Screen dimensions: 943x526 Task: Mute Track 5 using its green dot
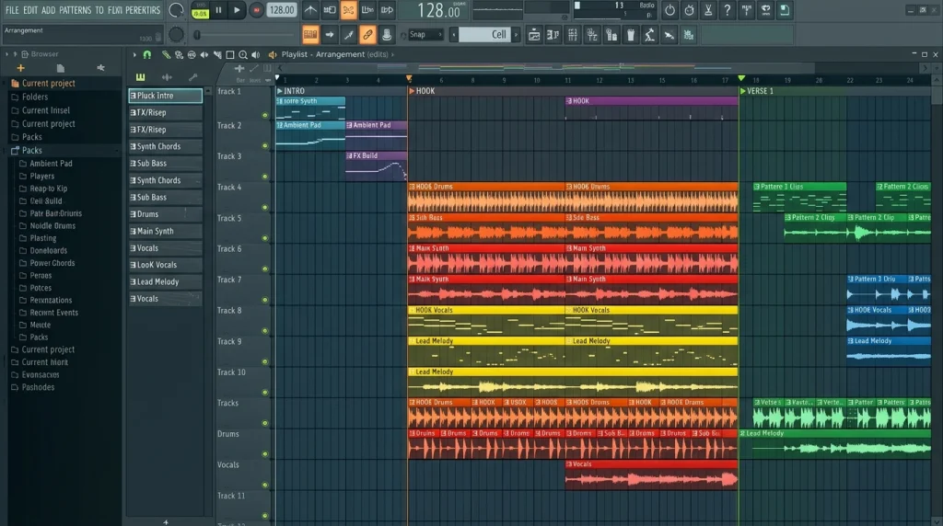pos(264,238)
